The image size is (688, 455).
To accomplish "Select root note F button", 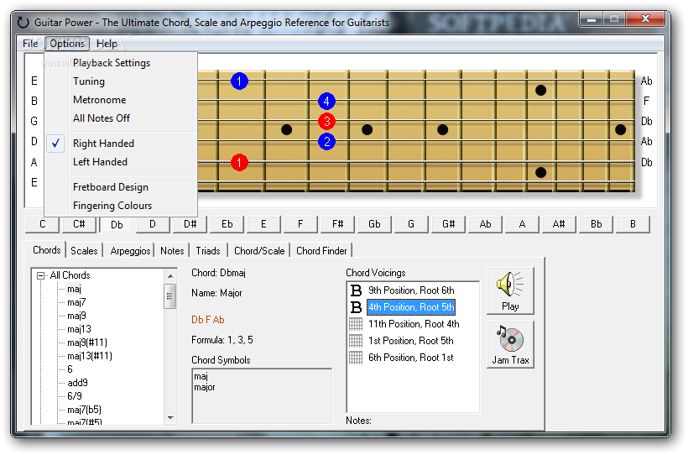I will pyautogui.click(x=300, y=224).
